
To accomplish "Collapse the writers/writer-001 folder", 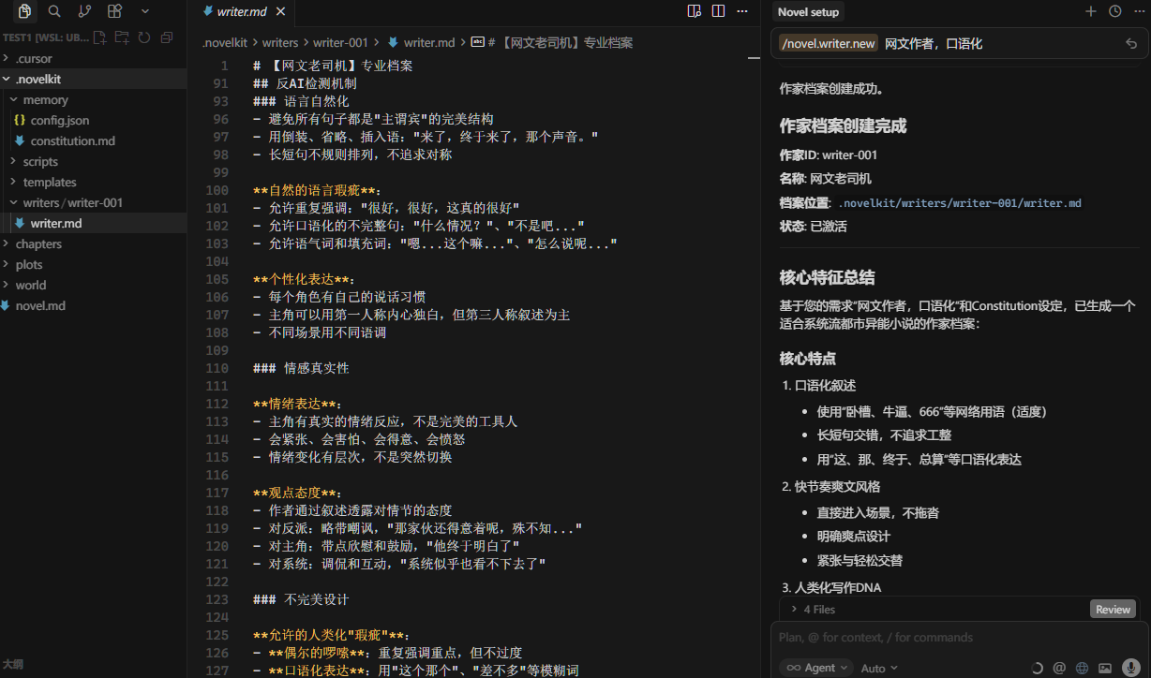I will [x=94, y=202].
